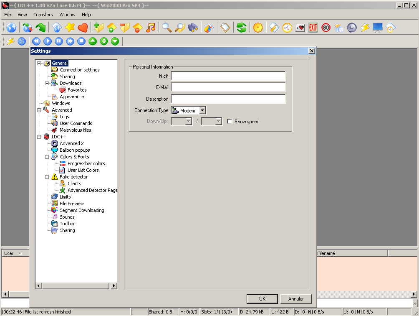Viewport: 419px width, 316px height.
Task: Click the blue play media button
Action: (x=48, y=41)
